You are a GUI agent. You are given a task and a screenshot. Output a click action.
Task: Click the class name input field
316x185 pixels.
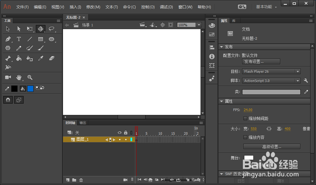point(271,92)
